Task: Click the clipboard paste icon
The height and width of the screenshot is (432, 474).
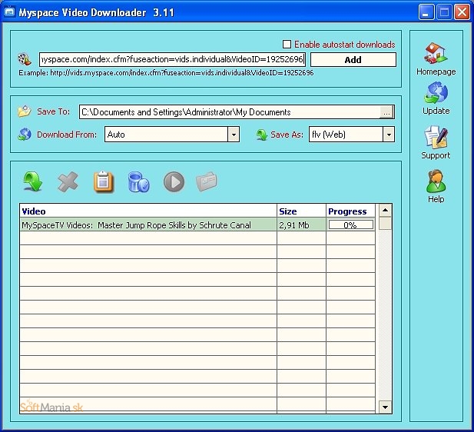Action: 104,181
